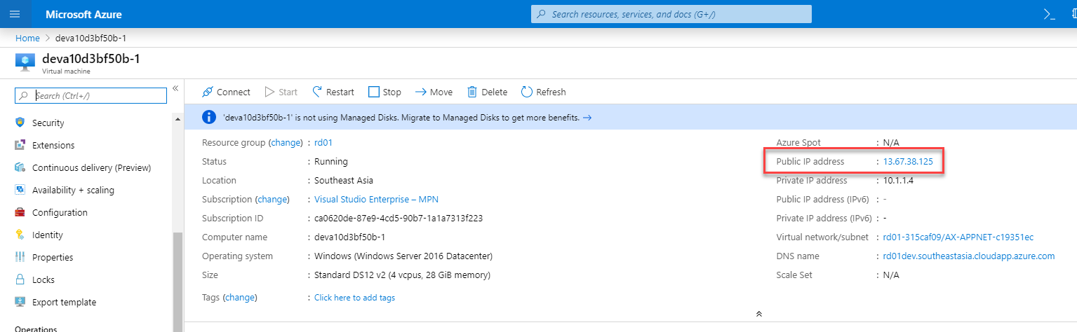Click the Location value Southeast Asia
Image resolution: width=1077 pixels, height=332 pixels.
pyautogui.click(x=344, y=180)
